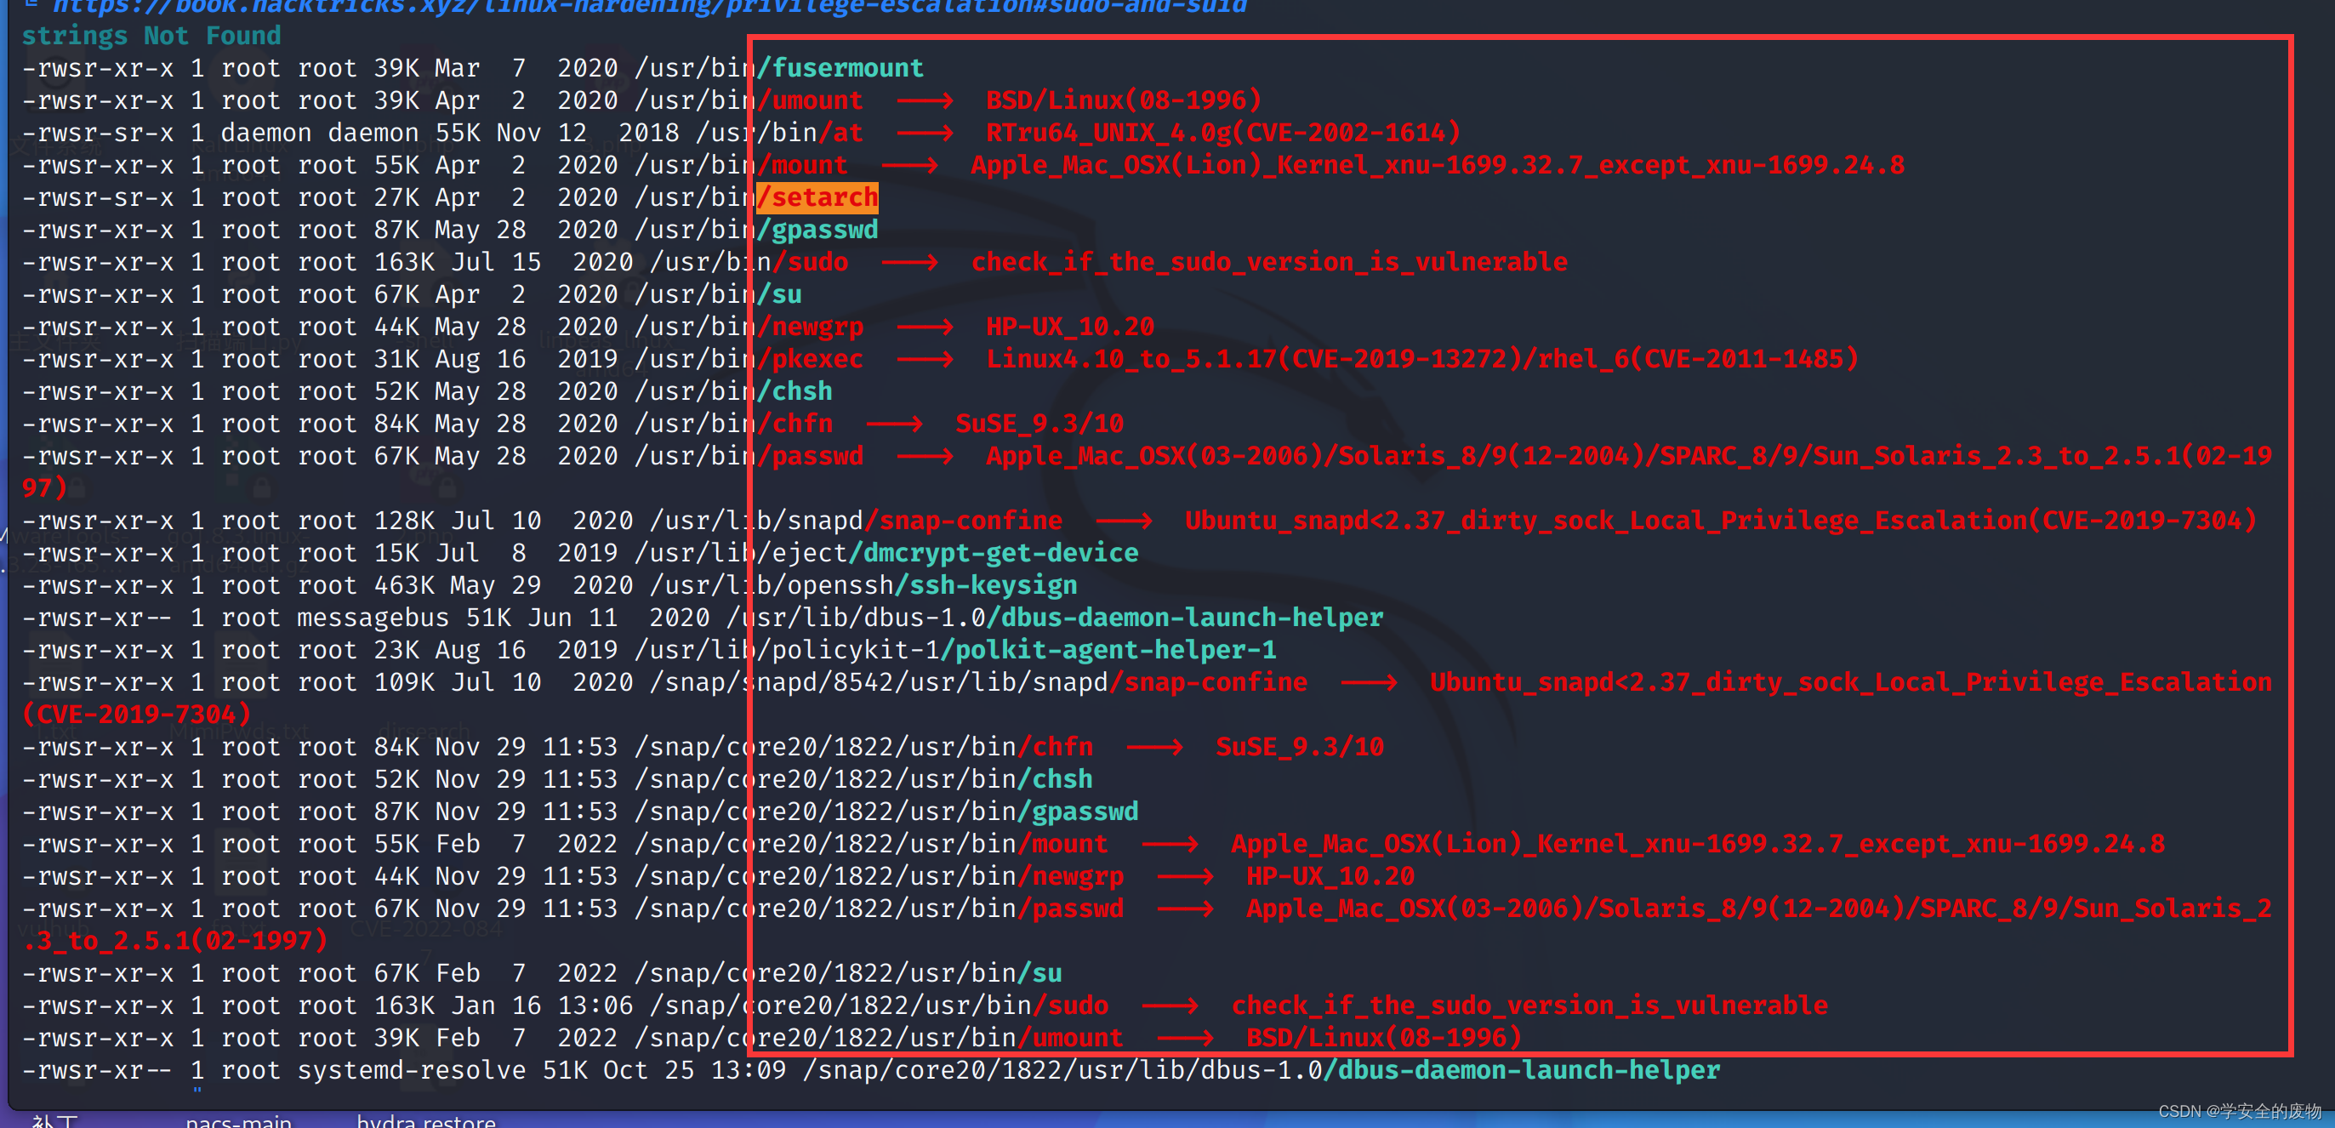
Task: Select the 'nacs-main' label below the terminal
Action: (238, 1122)
